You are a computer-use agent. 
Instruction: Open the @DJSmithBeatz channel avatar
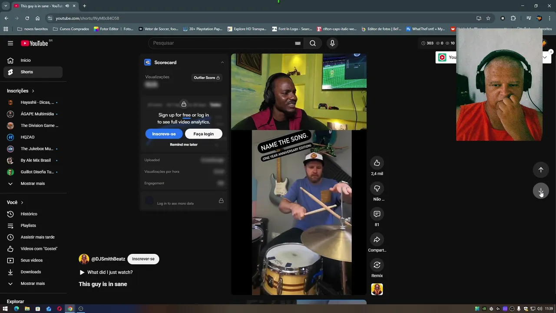84,259
